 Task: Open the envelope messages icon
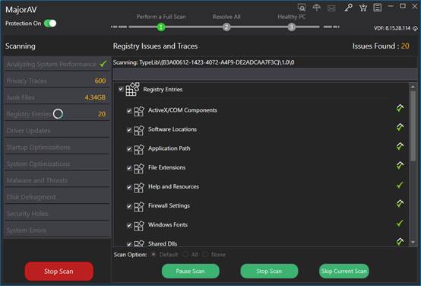coord(331,8)
